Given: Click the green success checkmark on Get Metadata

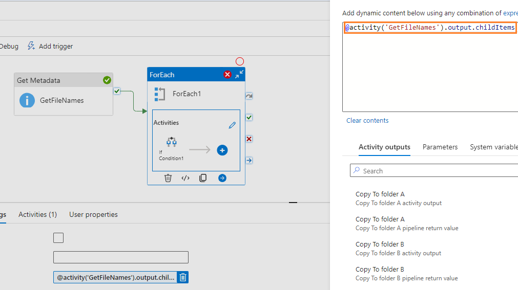Looking at the screenshot, I should coord(107,80).
